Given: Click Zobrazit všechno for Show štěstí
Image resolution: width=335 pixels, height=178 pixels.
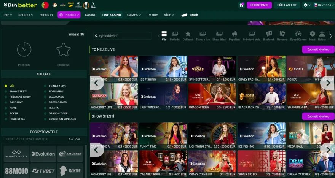Looking at the screenshot, I should pyautogui.click(x=318, y=116).
